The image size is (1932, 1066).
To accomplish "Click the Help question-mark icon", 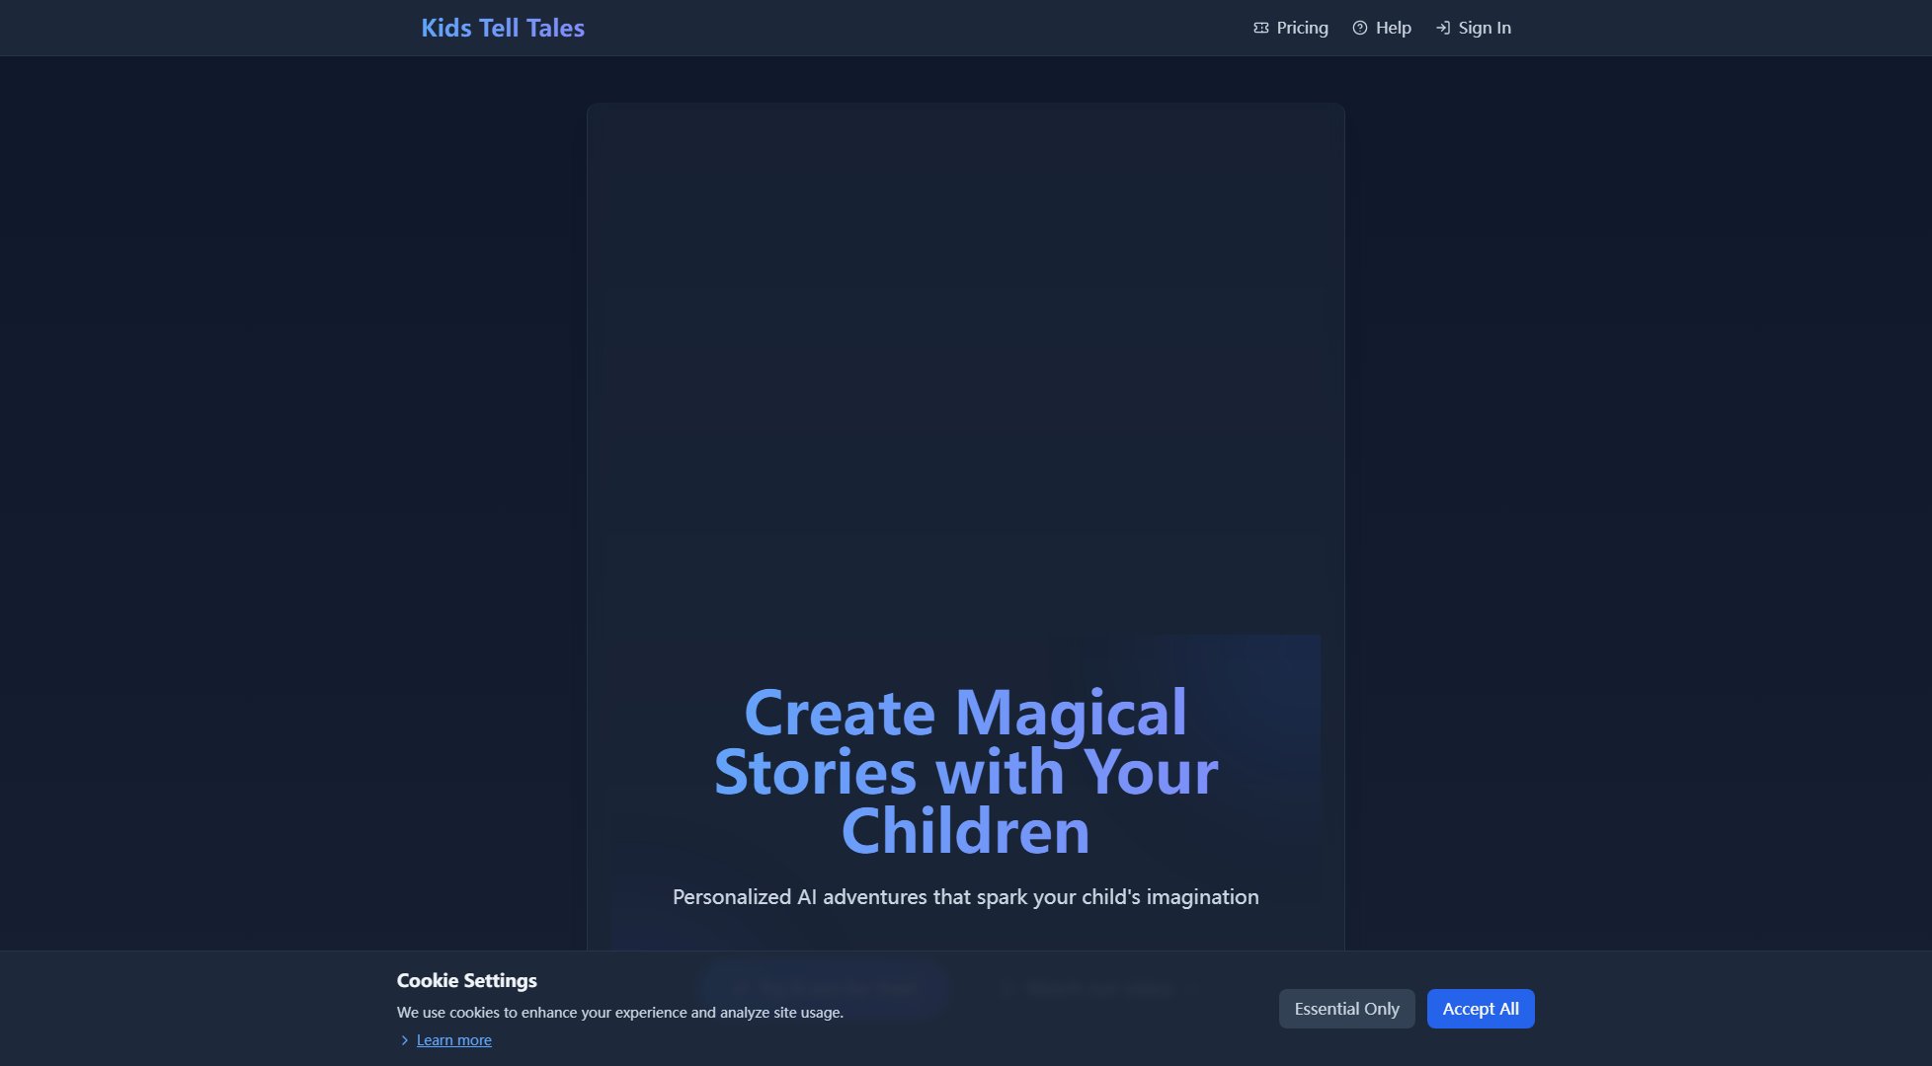I will coord(1360,28).
